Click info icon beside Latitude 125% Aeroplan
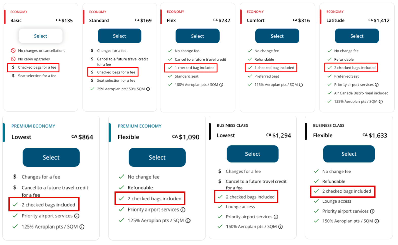This screenshot has width=398, height=245. 381,102
